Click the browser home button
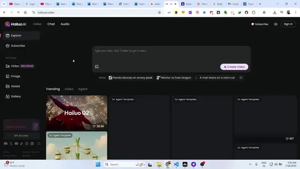 pyautogui.click(x=25, y=13)
